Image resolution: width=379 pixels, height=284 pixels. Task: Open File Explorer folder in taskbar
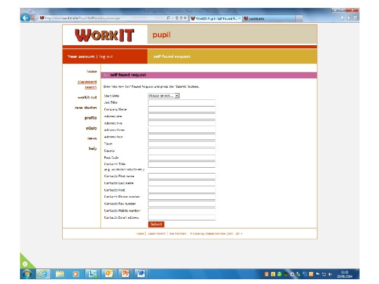(59, 274)
